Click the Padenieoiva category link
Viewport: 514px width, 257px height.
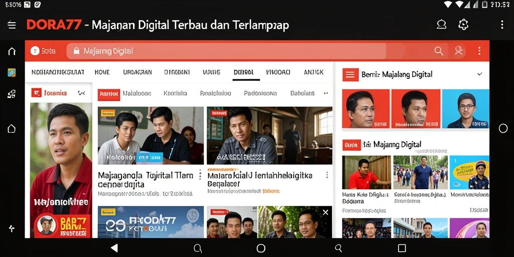click(x=261, y=93)
